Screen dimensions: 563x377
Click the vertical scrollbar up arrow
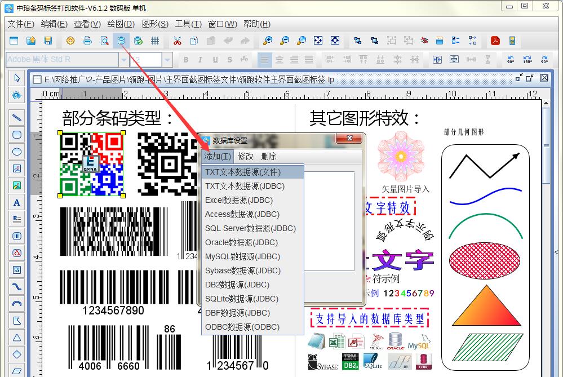pos(546,103)
